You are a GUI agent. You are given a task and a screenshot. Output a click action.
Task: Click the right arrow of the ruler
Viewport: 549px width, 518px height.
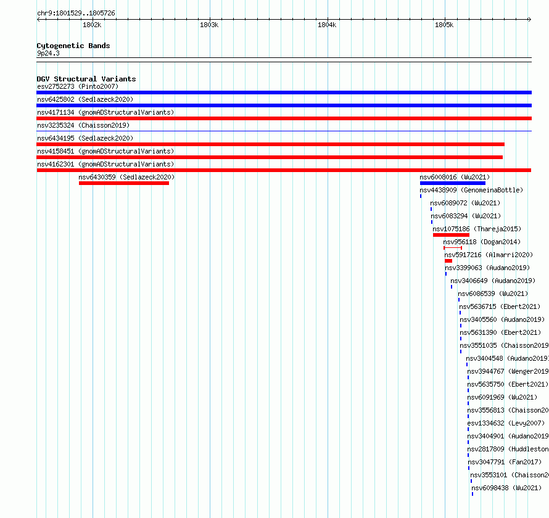[x=530, y=20]
